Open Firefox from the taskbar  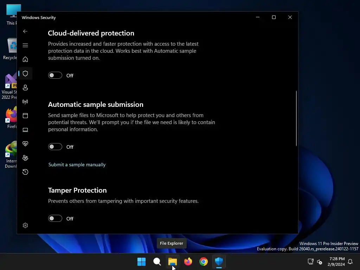pos(188,262)
